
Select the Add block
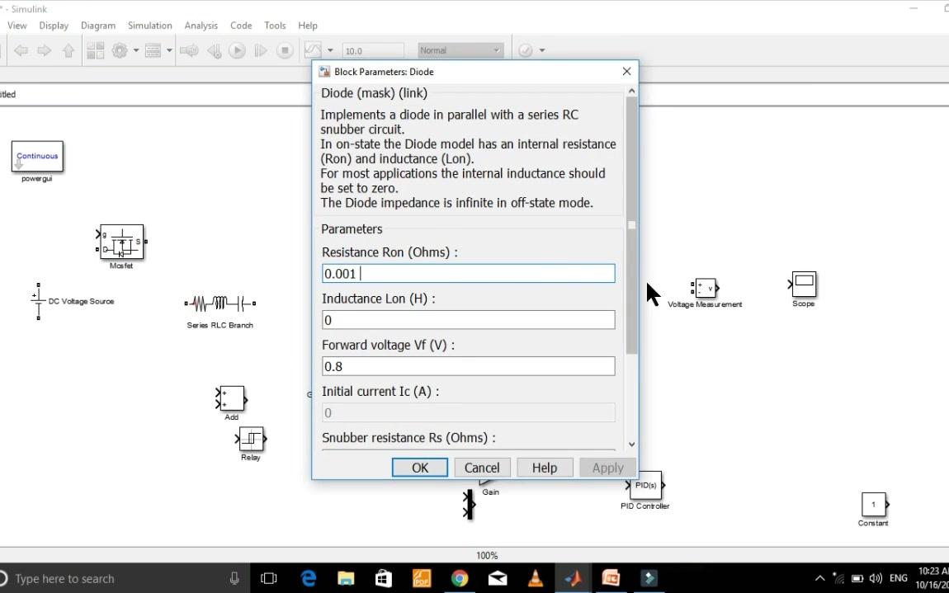point(232,398)
